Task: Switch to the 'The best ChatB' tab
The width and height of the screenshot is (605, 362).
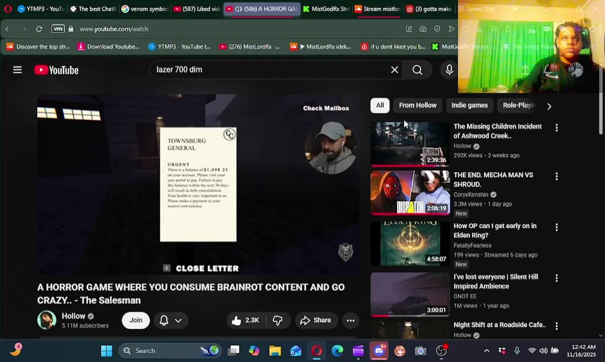Action: 93,9
